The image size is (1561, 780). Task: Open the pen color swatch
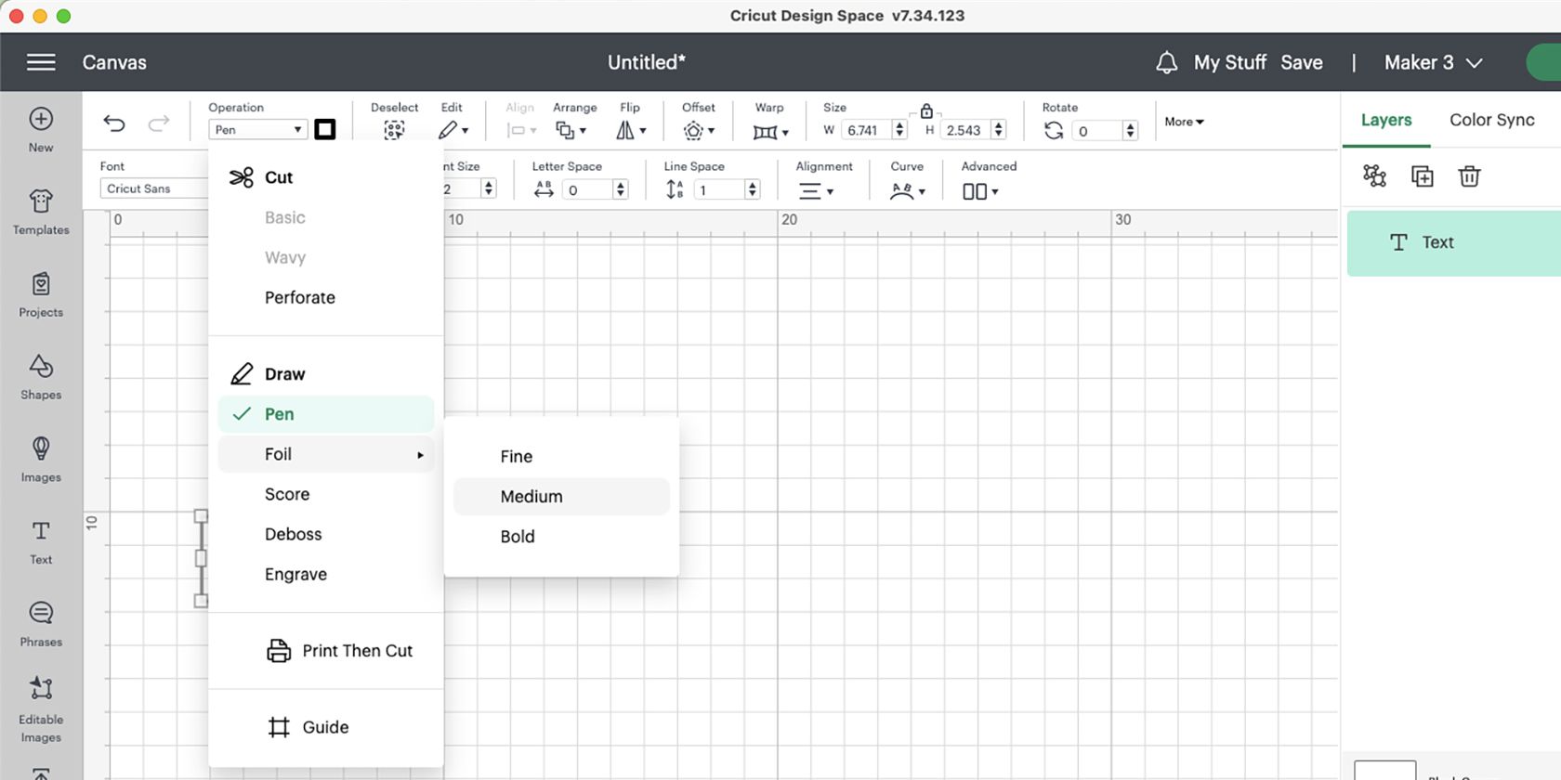click(325, 129)
